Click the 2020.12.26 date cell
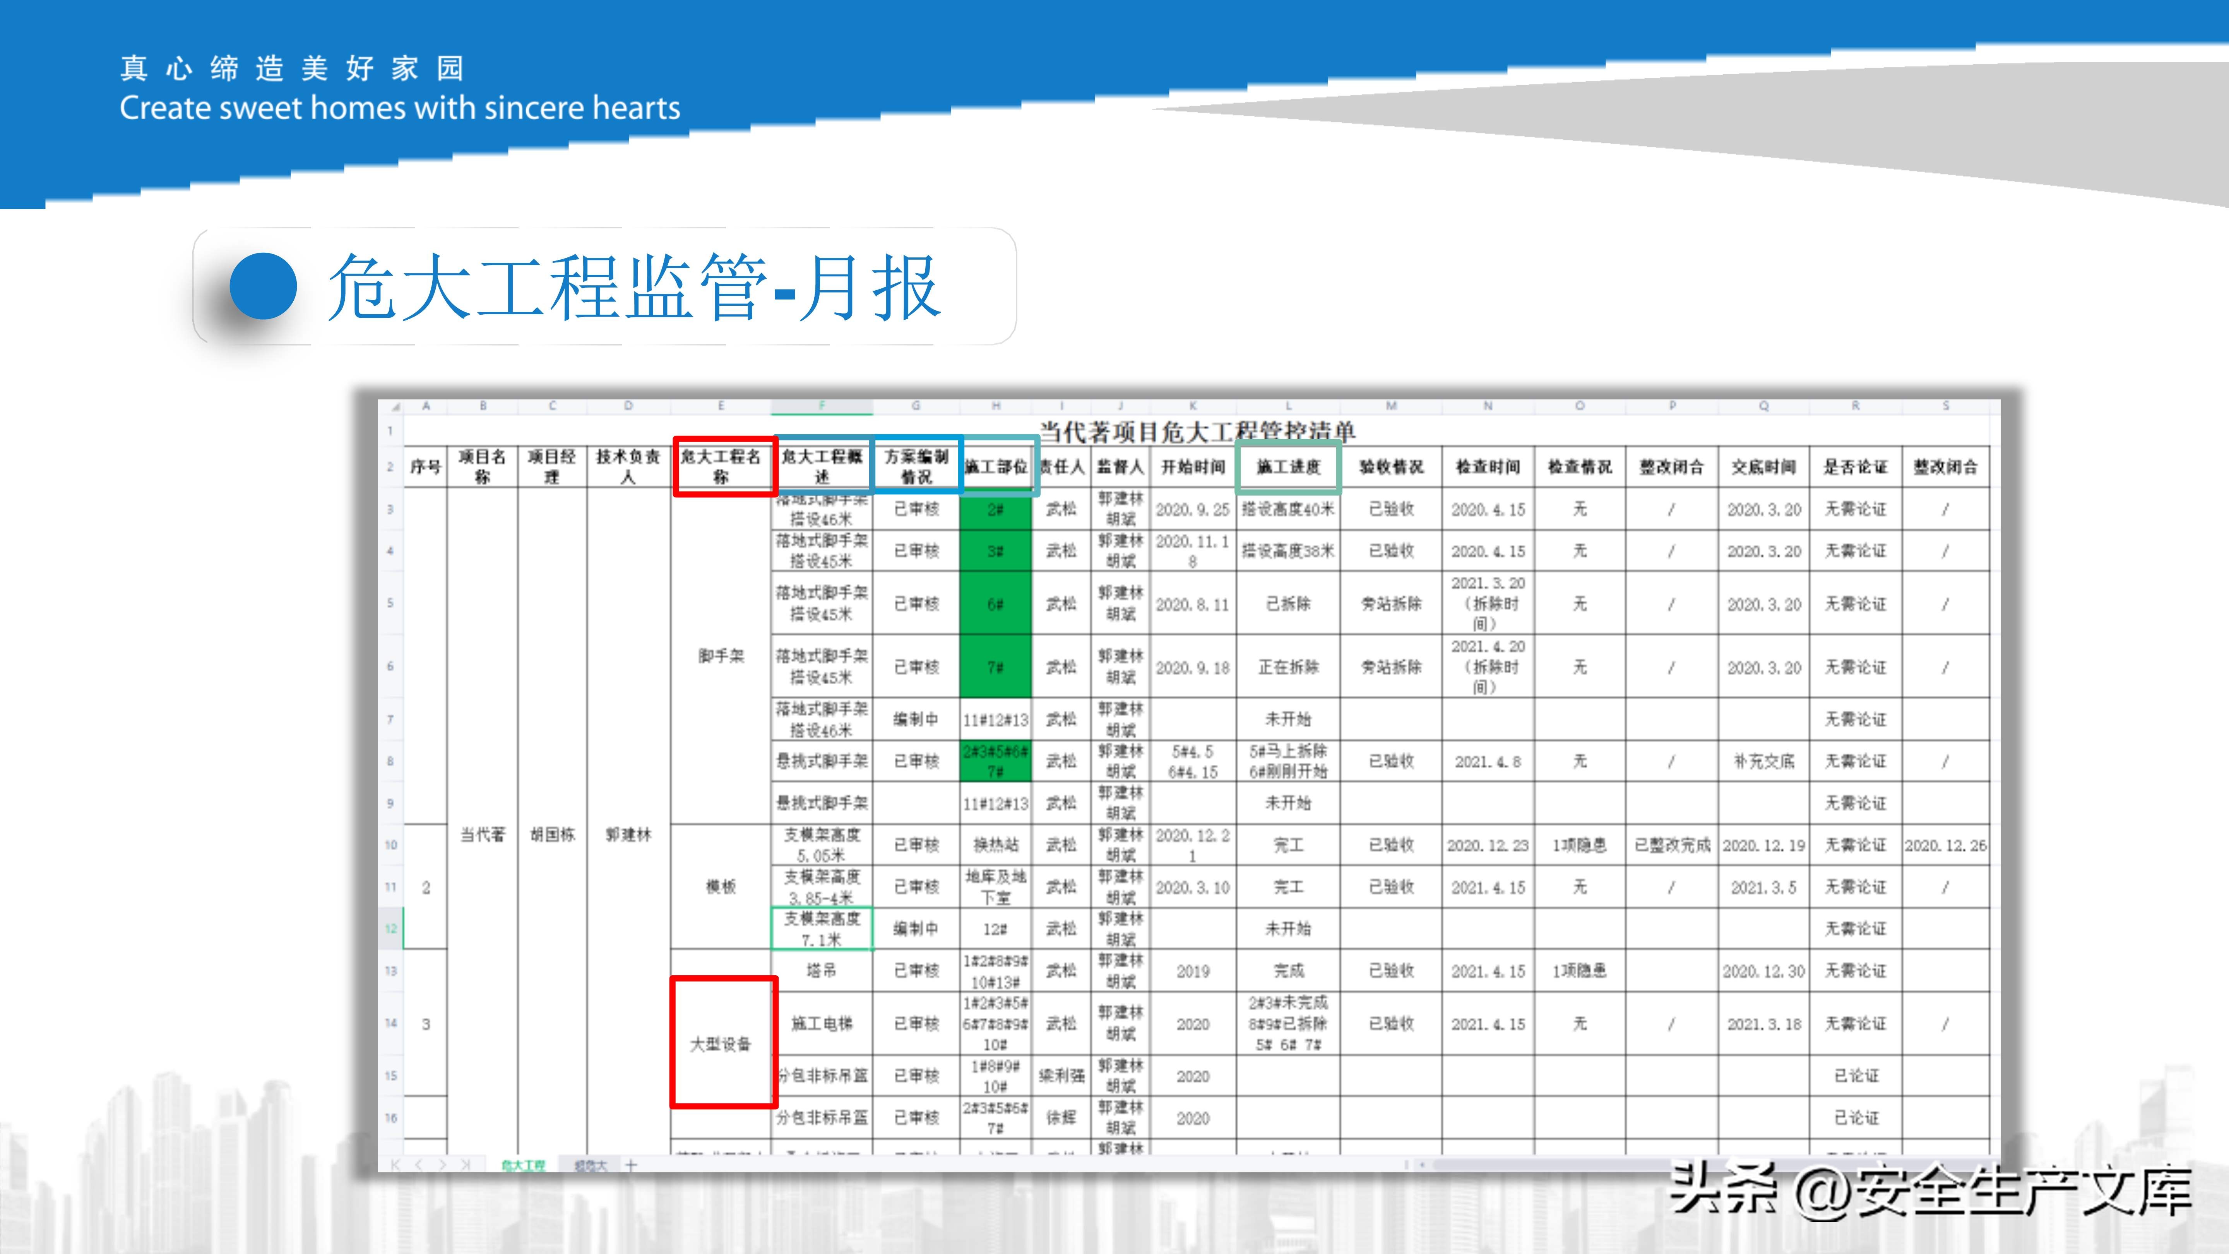The height and width of the screenshot is (1254, 2229). click(1945, 845)
